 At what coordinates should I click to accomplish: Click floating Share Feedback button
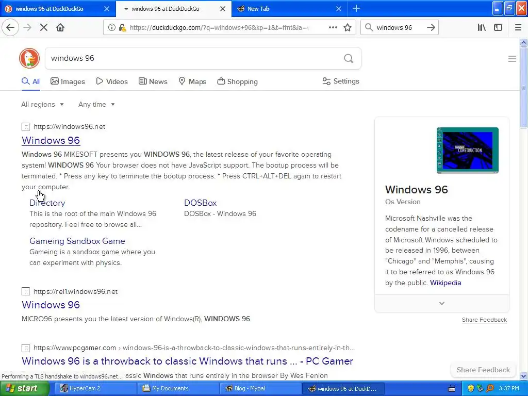click(483, 370)
